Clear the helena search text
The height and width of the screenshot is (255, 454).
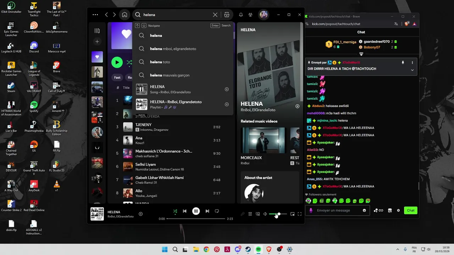pyautogui.click(x=215, y=15)
